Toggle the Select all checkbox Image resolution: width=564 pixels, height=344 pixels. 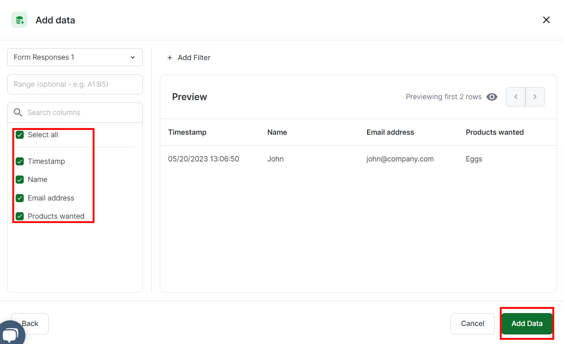20,135
